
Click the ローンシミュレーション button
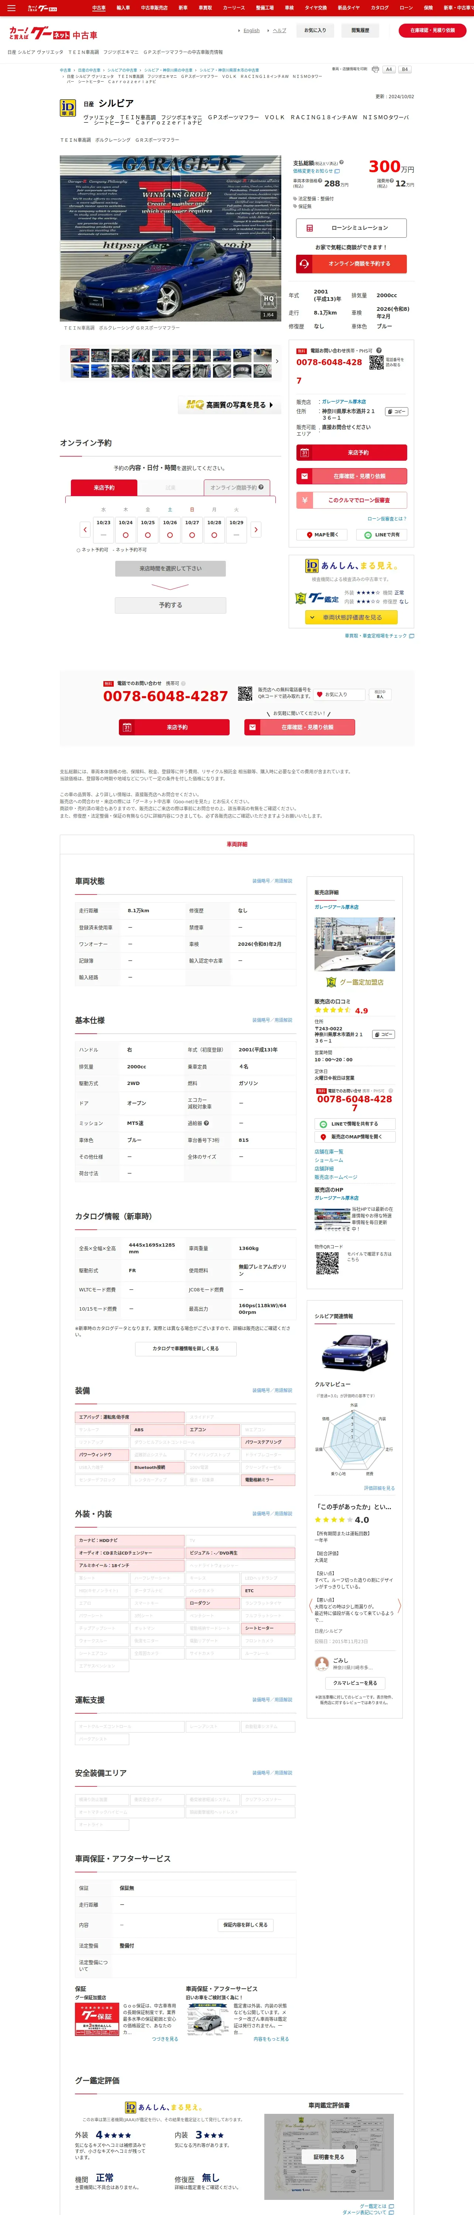tap(351, 228)
